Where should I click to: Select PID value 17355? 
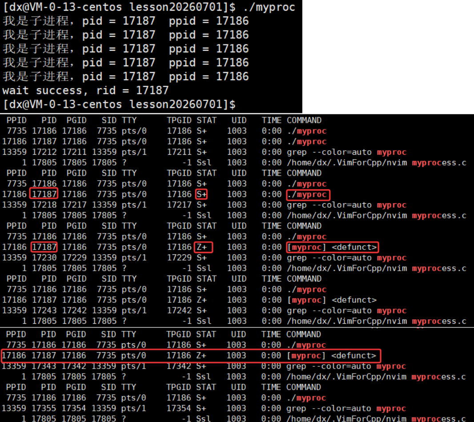point(44,408)
